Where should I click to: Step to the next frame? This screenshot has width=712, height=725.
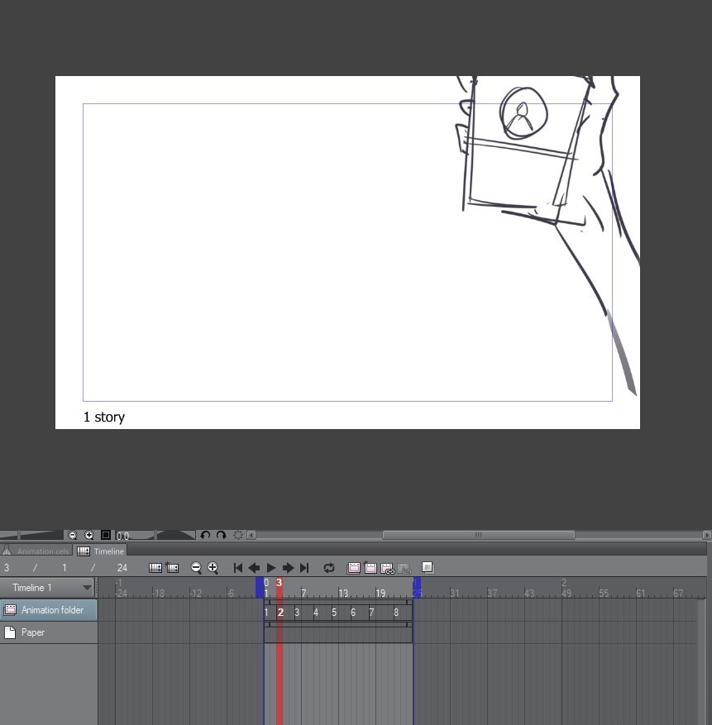coord(288,568)
